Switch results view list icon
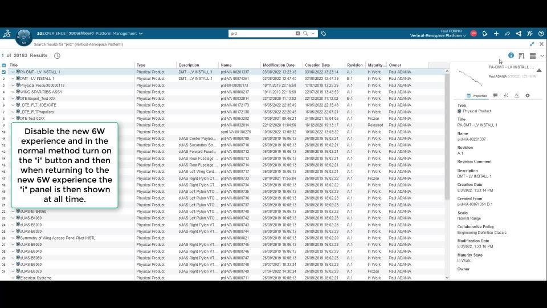The height and width of the screenshot is (308, 547). [x=533, y=55]
